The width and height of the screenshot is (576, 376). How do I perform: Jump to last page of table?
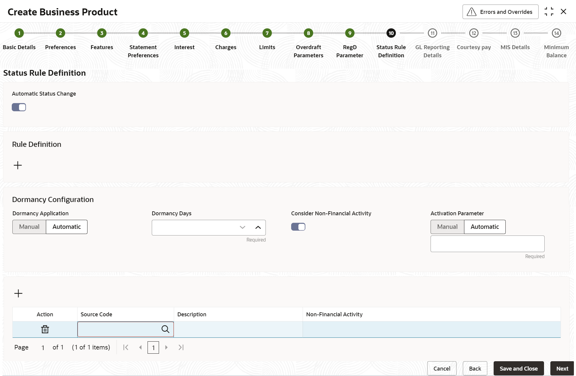(181, 347)
